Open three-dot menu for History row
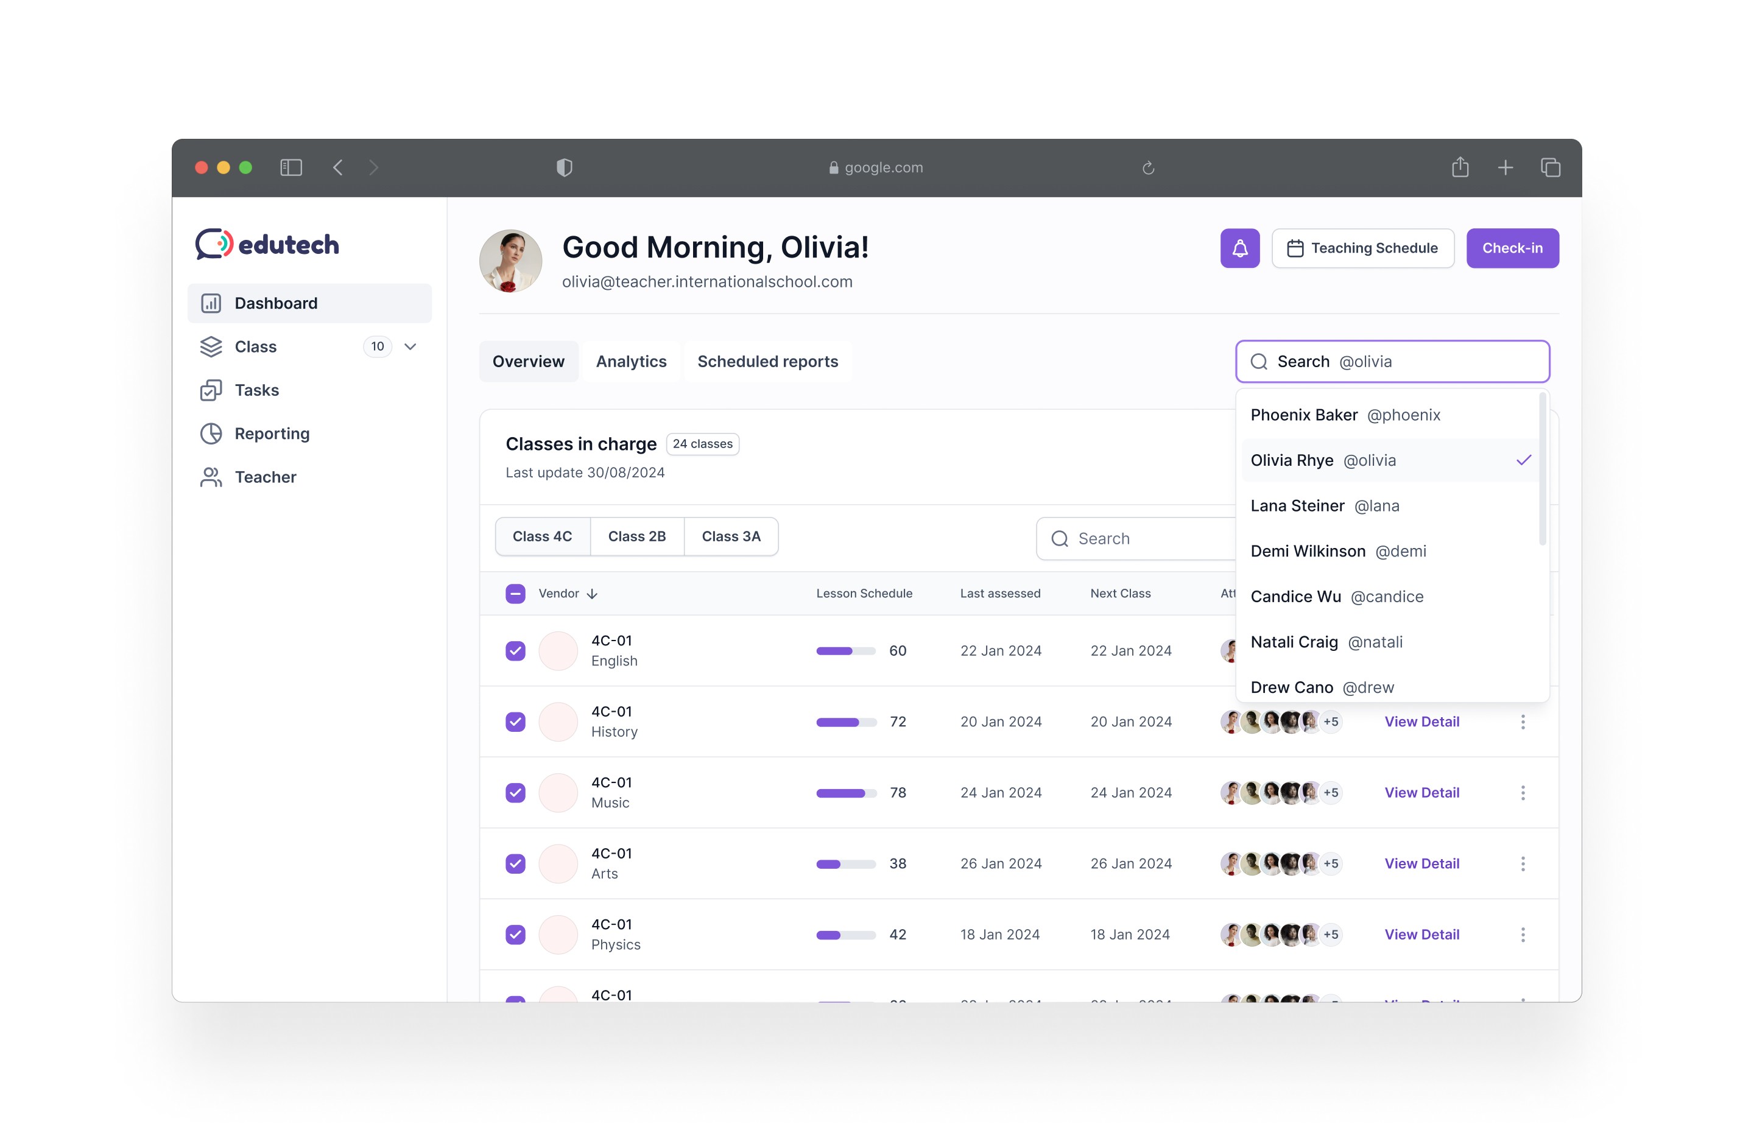 coord(1523,722)
